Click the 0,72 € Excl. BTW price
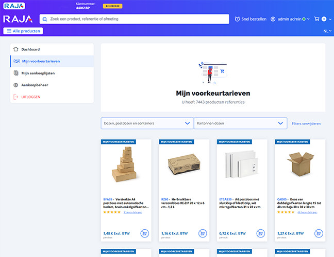Image resolution: width=334 pixels, height=257 pixels. click(x=232, y=233)
